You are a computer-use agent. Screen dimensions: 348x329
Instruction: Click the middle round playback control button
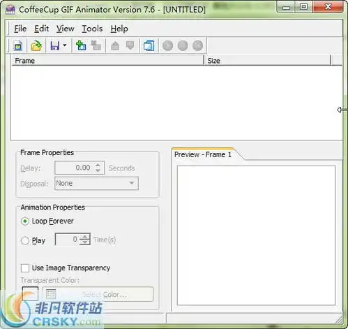click(183, 45)
